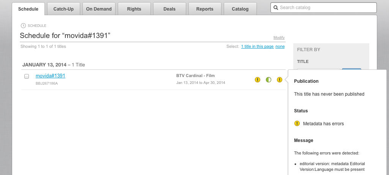The height and width of the screenshot is (175, 389).
Task: Click the "none" selection link
Action: click(280, 47)
